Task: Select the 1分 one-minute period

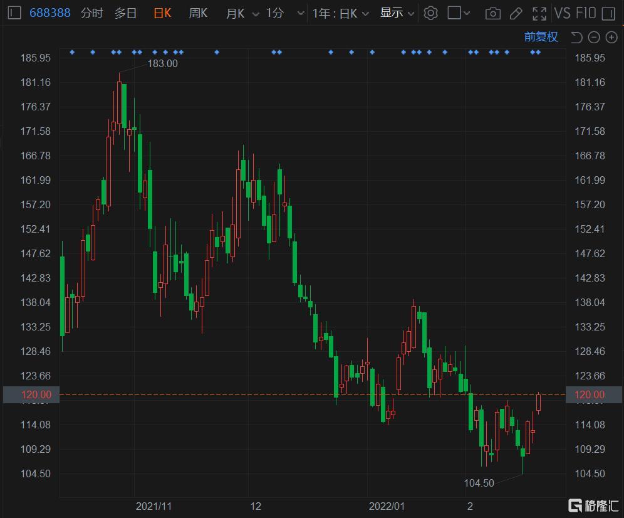Action: (275, 13)
